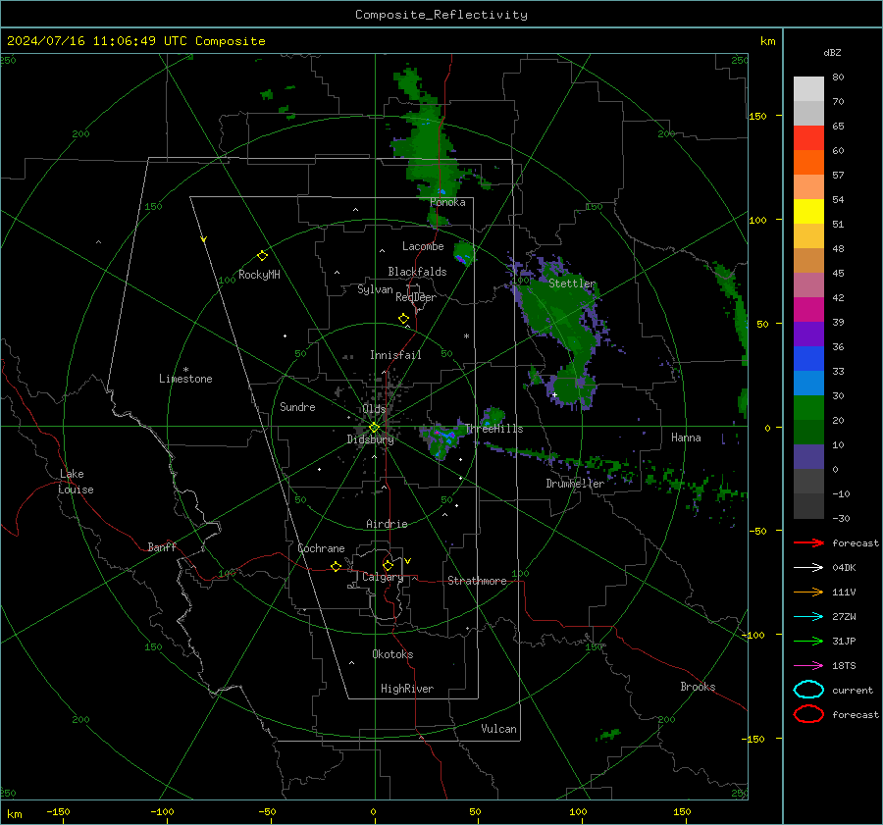The width and height of the screenshot is (883, 825).
Task: Click the white cross marker south of Stettler
Action: (x=554, y=394)
